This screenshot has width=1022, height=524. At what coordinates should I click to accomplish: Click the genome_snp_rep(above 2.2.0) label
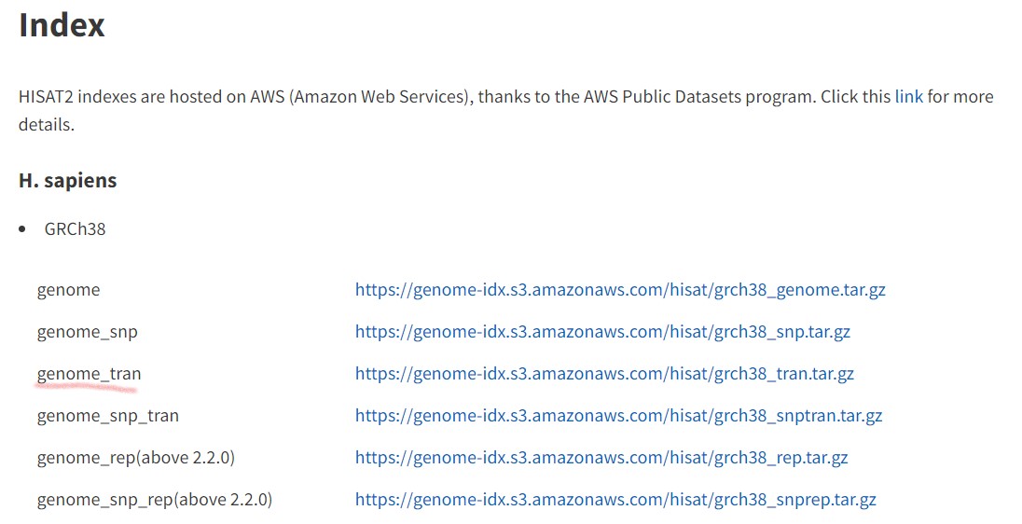point(155,499)
